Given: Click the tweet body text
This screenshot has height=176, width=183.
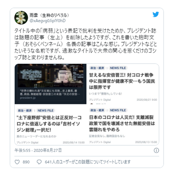Looking at the screenshot, I should [86, 44].
